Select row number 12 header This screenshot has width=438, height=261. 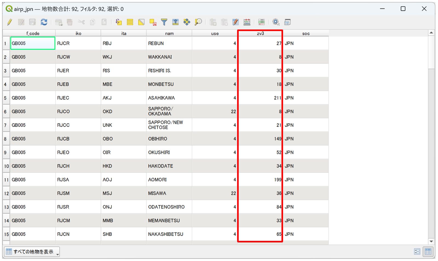(x=6, y=193)
